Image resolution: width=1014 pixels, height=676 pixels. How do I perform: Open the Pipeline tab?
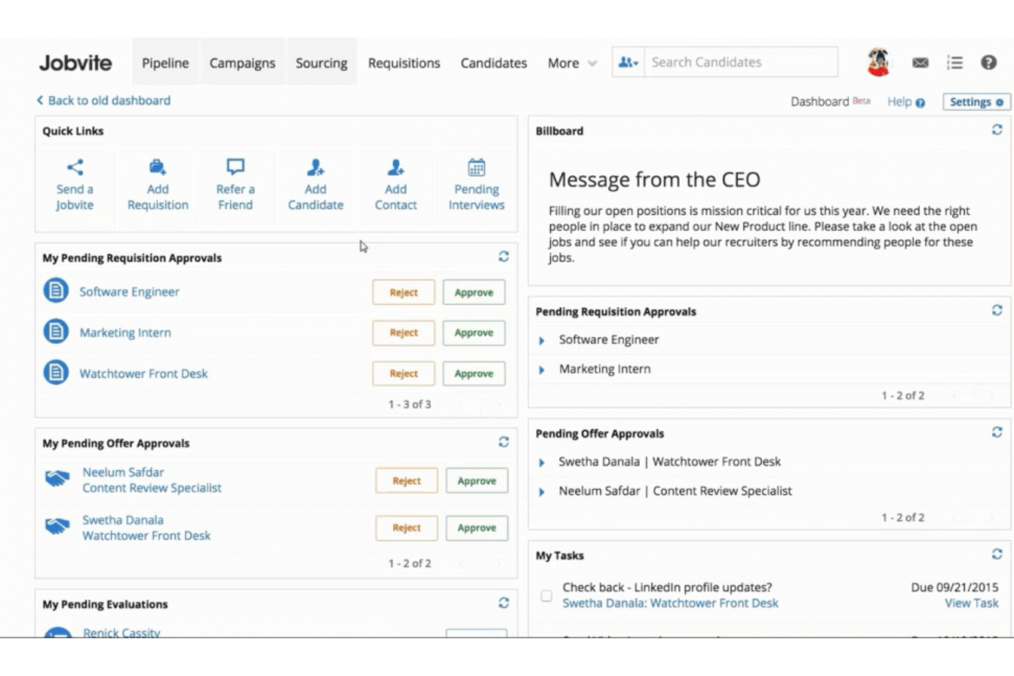(165, 63)
